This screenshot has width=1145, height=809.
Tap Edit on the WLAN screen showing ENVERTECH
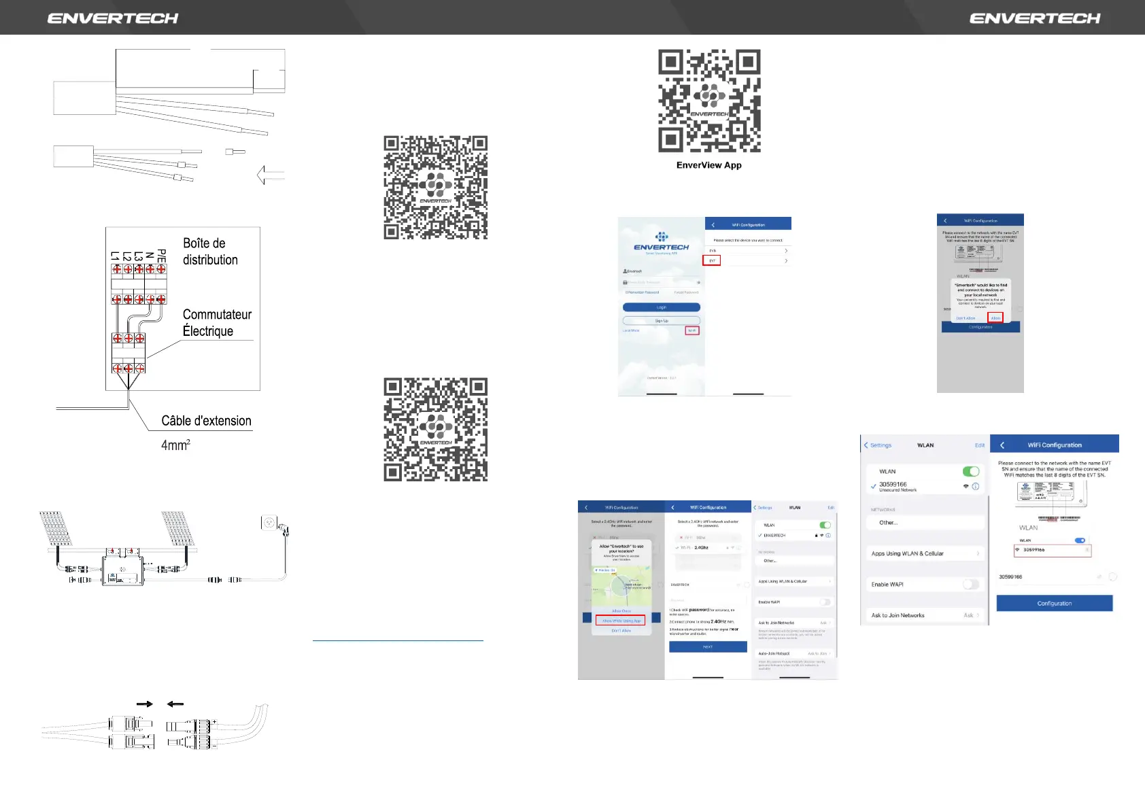(831, 507)
